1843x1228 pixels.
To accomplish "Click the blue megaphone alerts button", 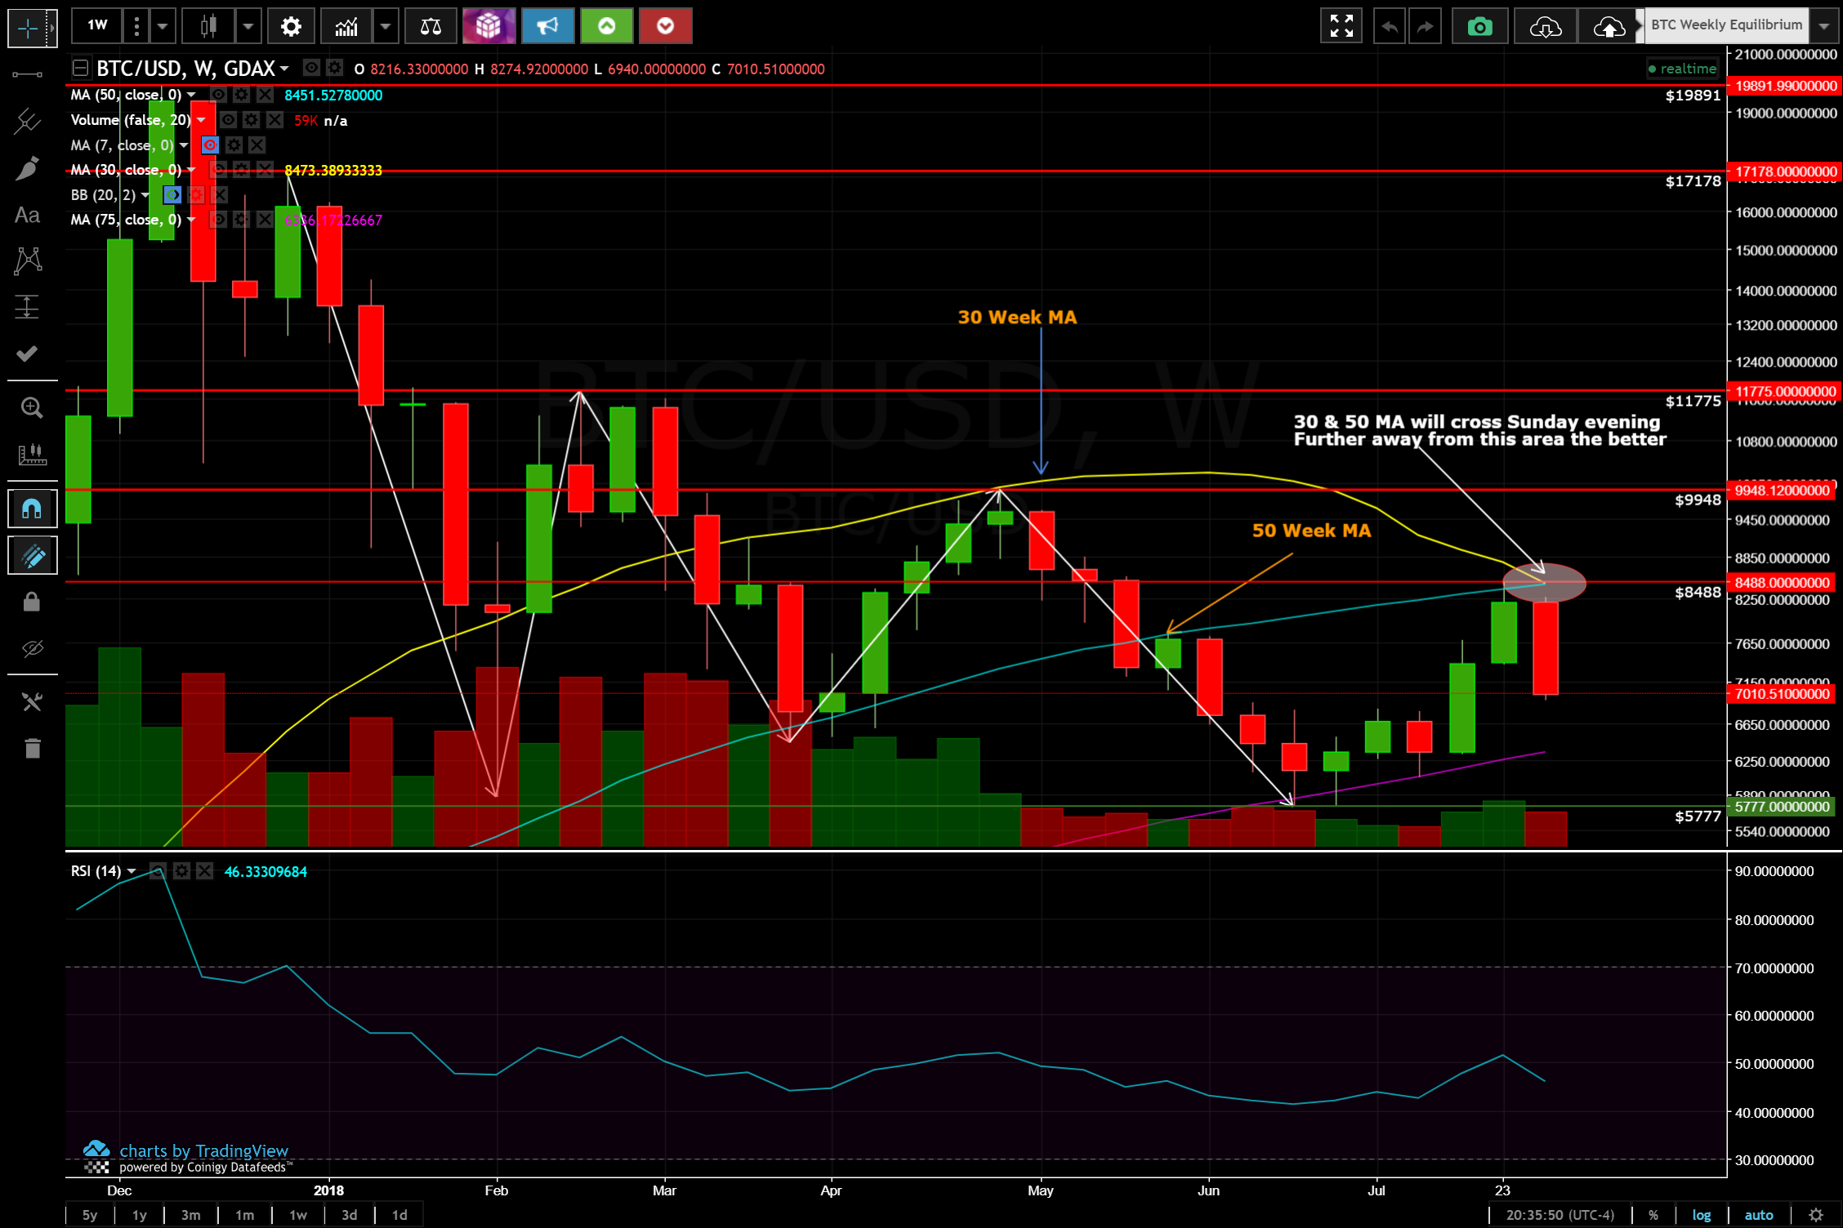I will click(x=547, y=27).
